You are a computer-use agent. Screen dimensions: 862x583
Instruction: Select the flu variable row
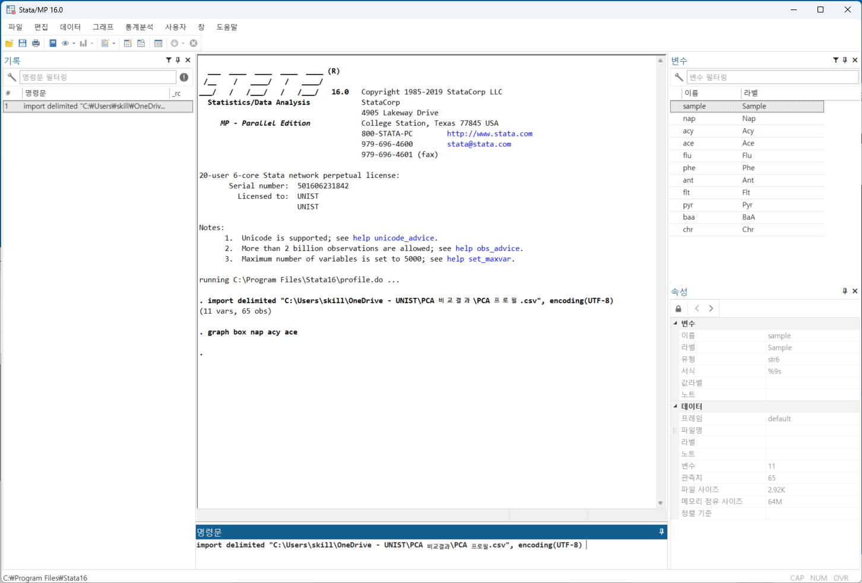[747, 155]
